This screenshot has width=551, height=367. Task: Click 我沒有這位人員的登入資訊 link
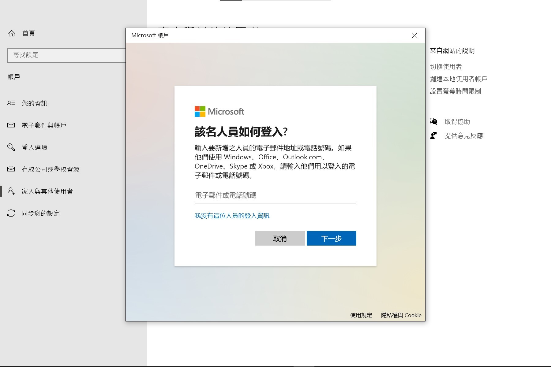(232, 216)
